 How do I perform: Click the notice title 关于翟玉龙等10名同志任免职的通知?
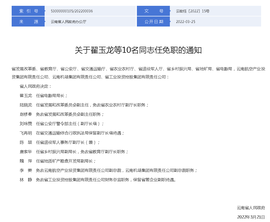pos(138,50)
